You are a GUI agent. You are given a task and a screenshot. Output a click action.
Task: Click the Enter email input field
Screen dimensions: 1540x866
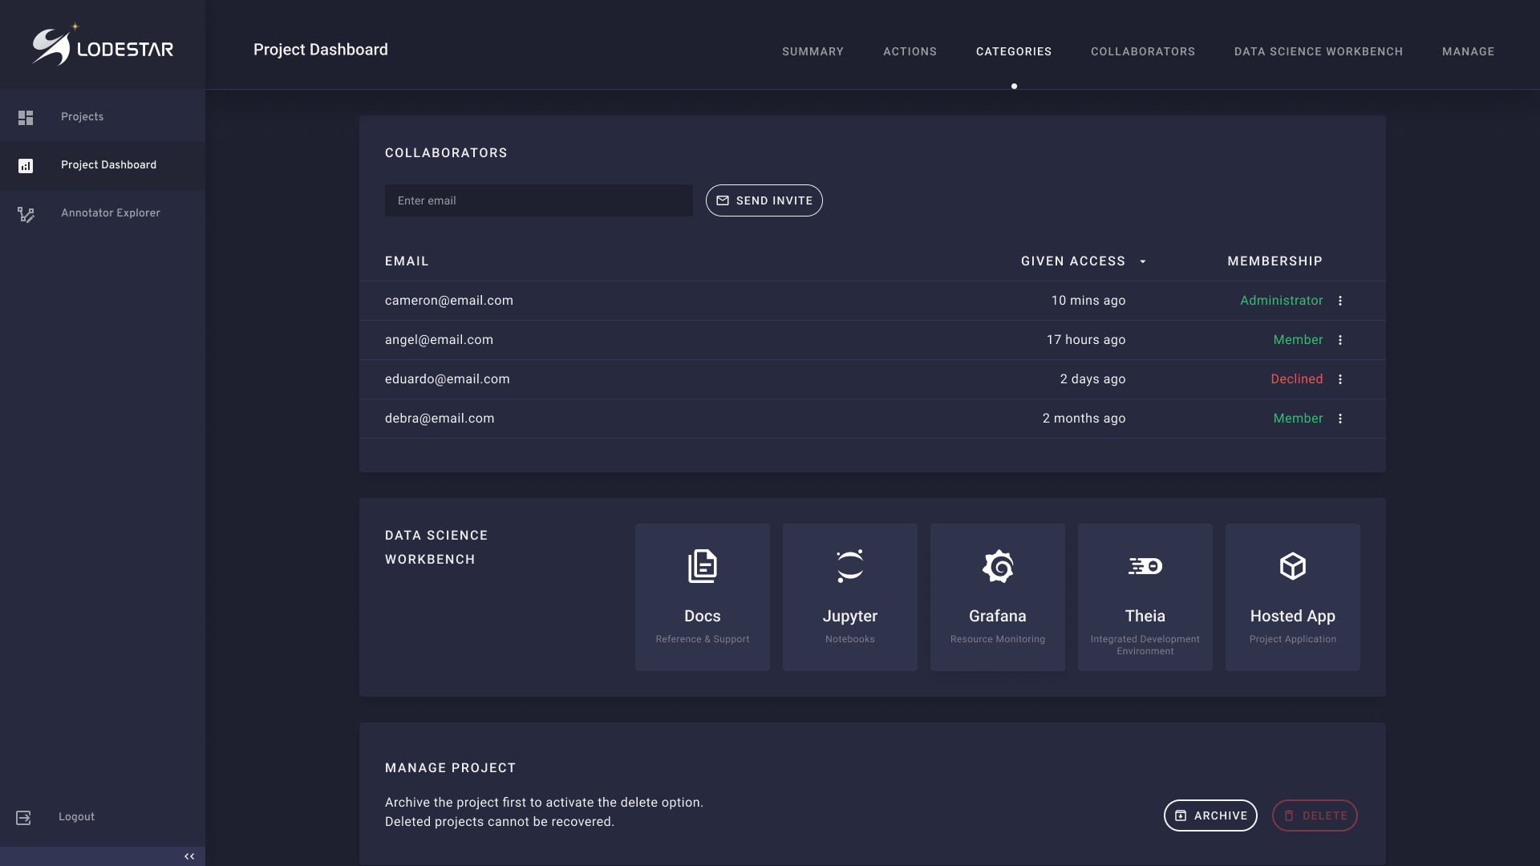point(538,200)
